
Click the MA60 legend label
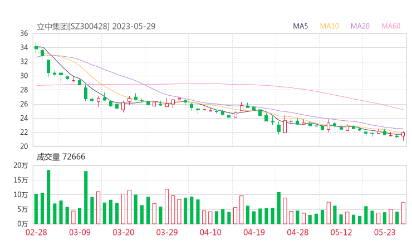point(391,26)
